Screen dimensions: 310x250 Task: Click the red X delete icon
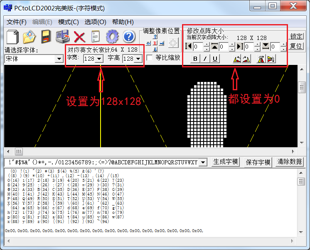pyautogui.click(x=79, y=37)
